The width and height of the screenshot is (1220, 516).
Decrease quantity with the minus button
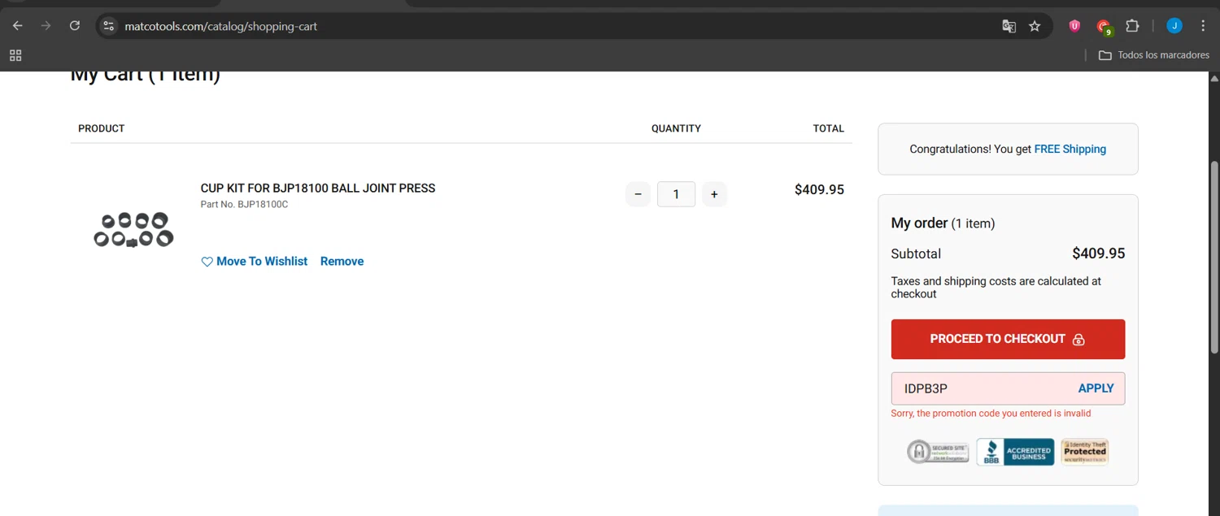pyautogui.click(x=638, y=194)
